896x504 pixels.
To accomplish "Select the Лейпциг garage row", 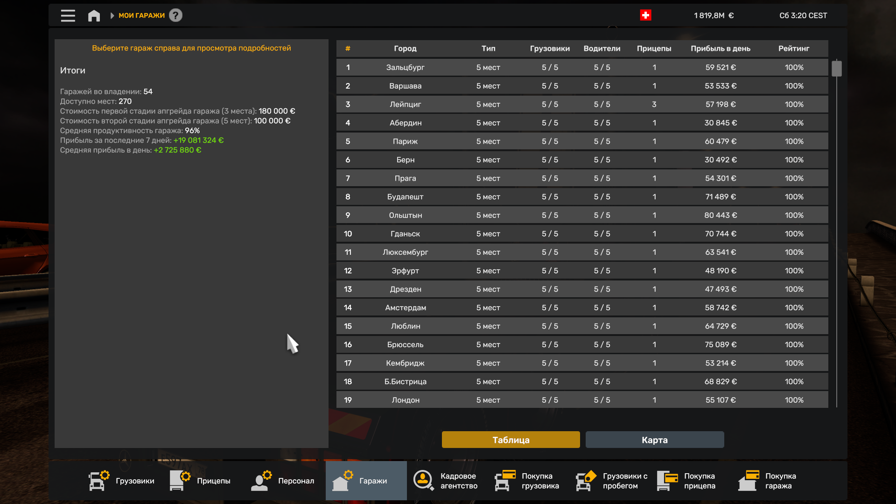I will click(582, 104).
